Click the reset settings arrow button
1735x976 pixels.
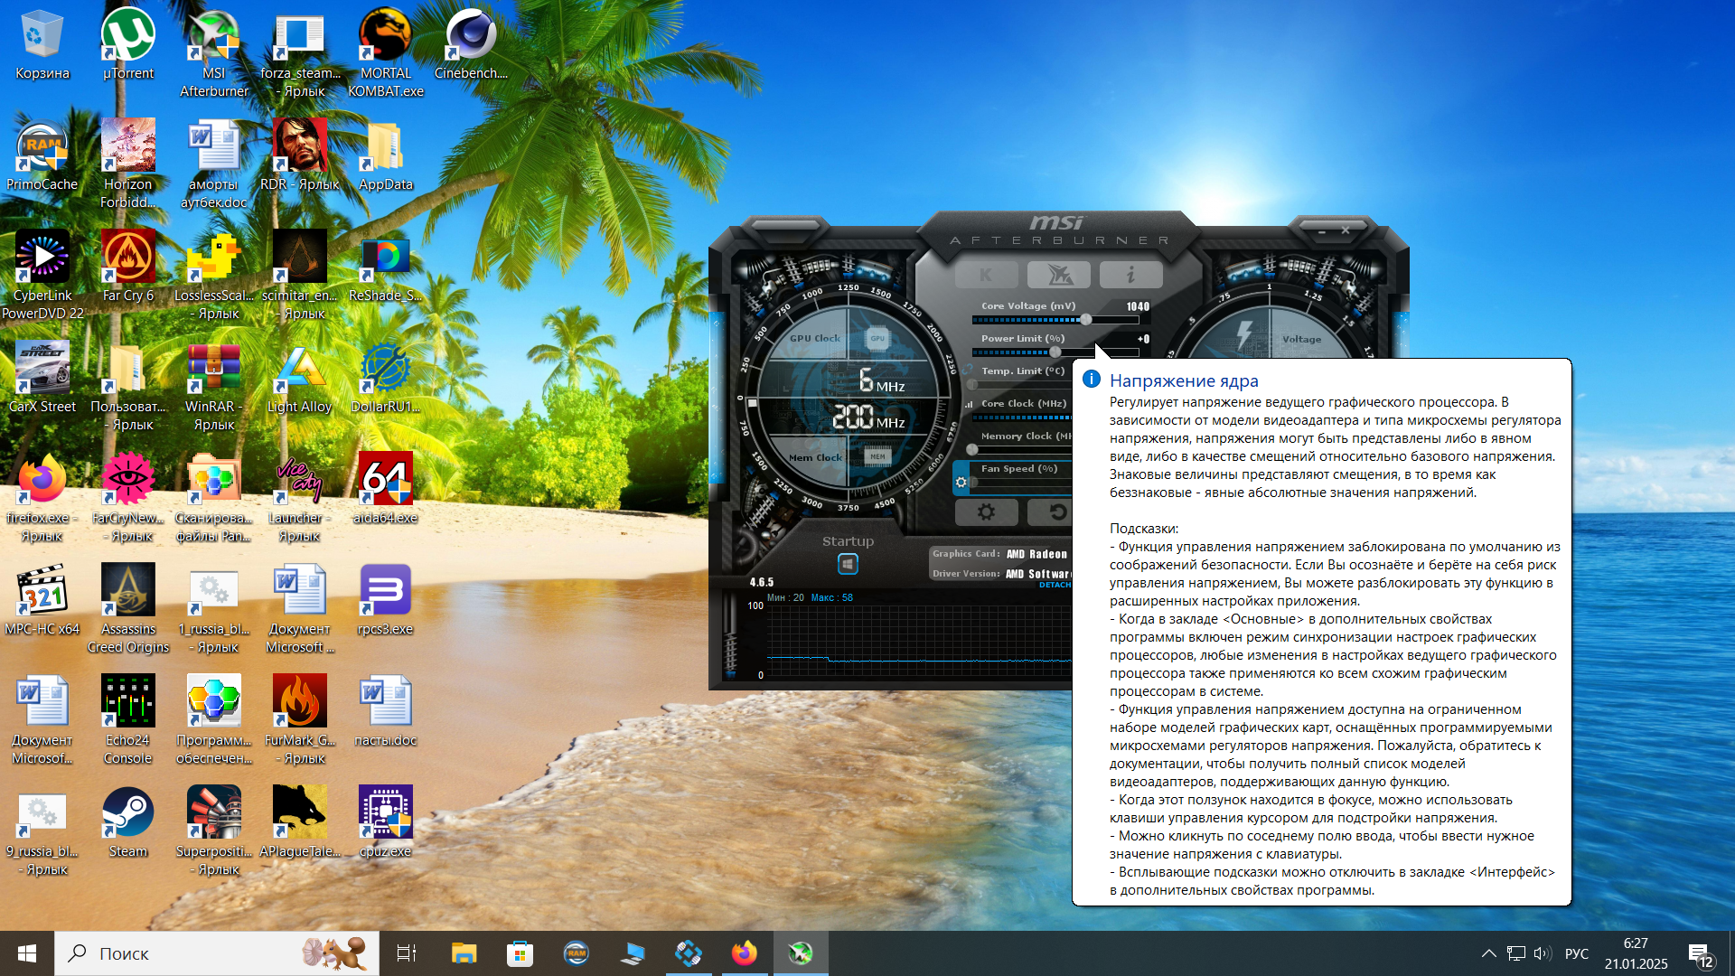(x=1057, y=512)
